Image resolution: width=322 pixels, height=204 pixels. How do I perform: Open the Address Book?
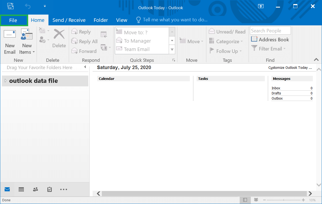270,39
